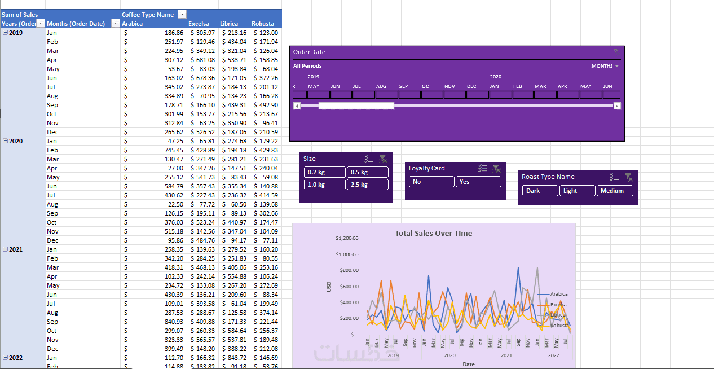Screen dimensions: 714x369
Task: Click the Robusta legend entry in chart
Action: (553, 326)
